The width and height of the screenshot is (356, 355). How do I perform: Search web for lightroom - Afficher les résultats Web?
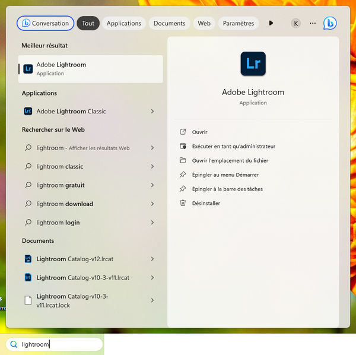click(90, 148)
